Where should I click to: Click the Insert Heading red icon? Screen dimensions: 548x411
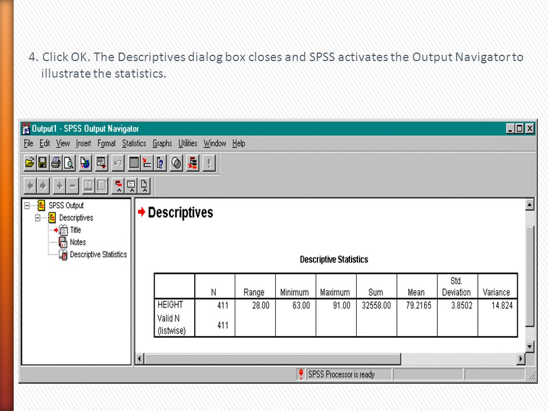[119, 186]
